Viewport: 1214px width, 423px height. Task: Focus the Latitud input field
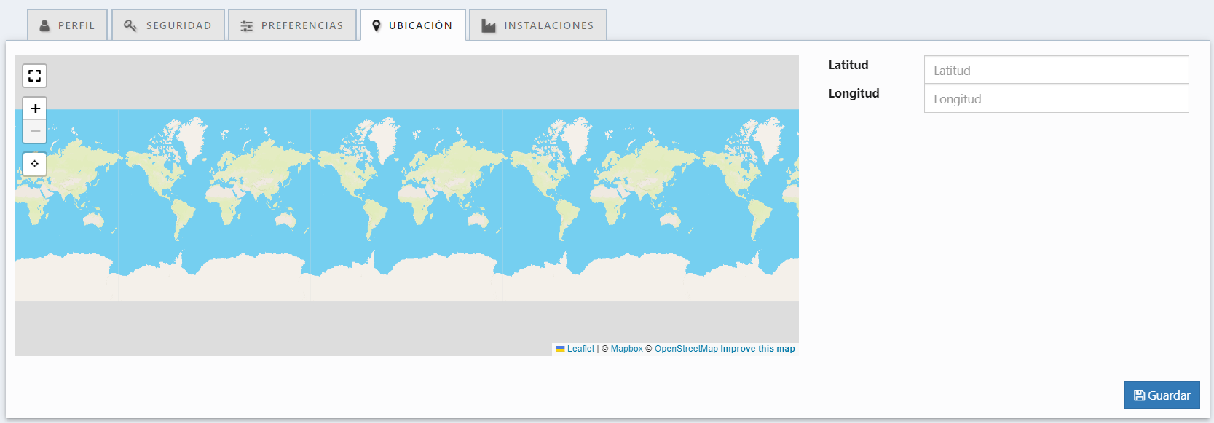tap(1056, 71)
